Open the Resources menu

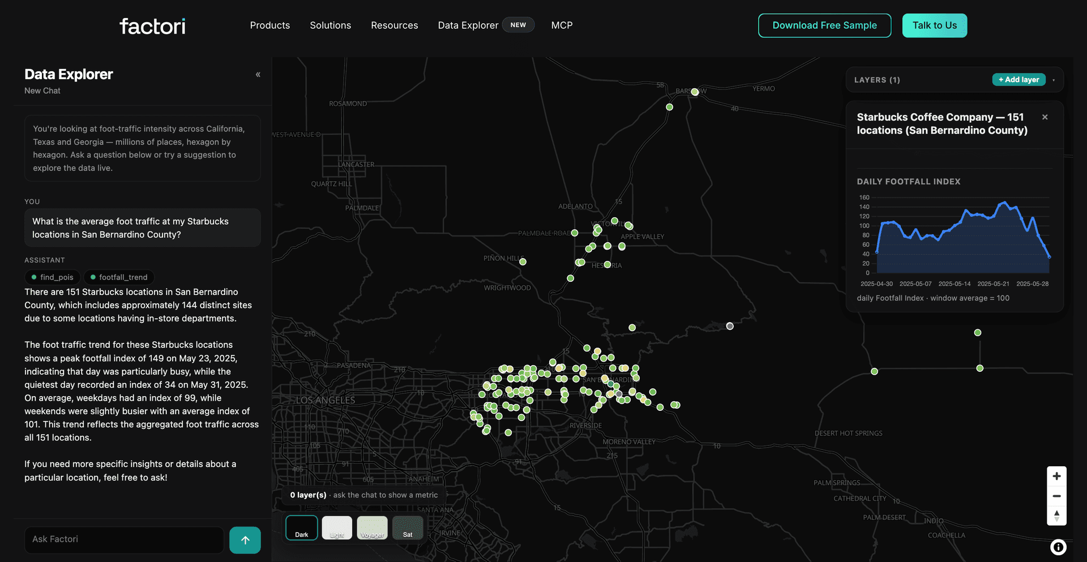pos(395,25)
